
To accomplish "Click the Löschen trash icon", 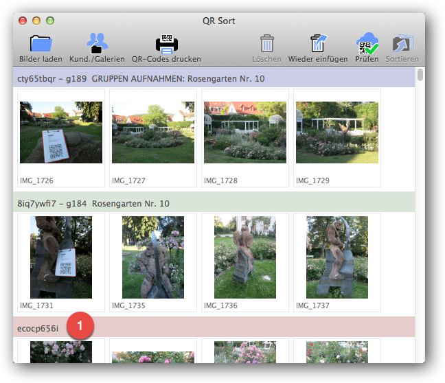I will point(266,43).
